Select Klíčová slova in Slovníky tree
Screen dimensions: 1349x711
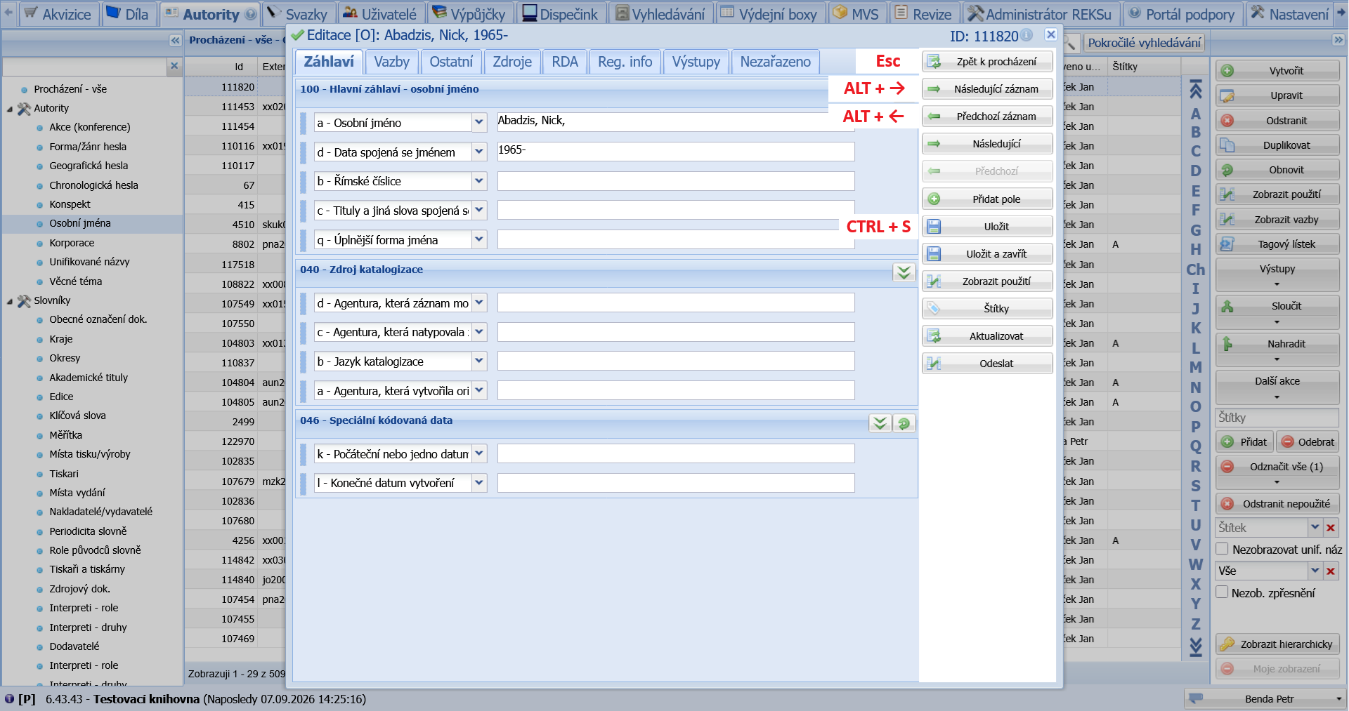coord(77,416)
